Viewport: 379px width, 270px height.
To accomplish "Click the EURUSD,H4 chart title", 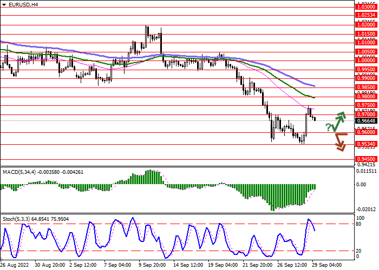I will tap(21, 5).
